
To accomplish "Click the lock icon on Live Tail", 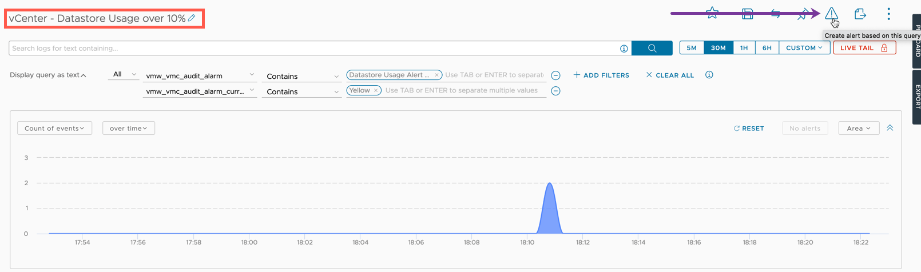I will (x=884, y=48).
